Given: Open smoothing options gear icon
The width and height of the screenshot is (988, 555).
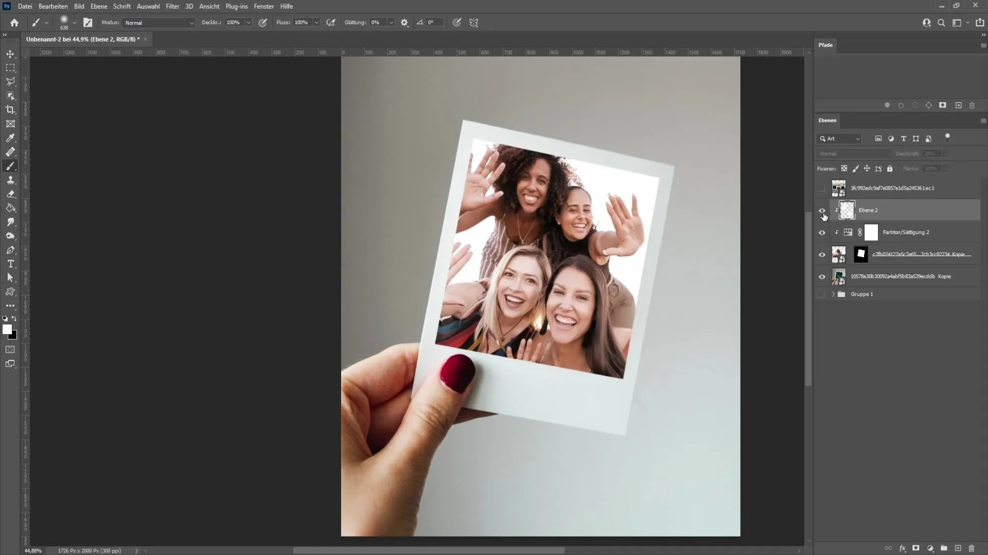Looking at the screenshot, I should 404,23.
